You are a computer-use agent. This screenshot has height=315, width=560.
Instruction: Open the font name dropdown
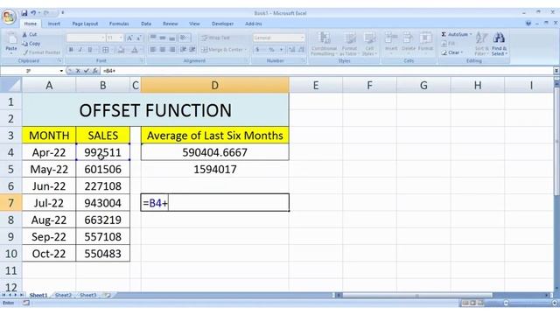pos(102,38)
